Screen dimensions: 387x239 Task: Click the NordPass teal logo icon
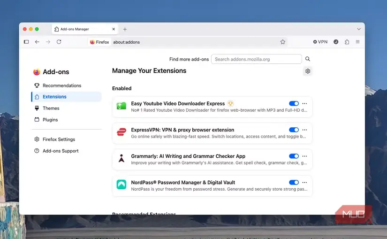[121, 185]
